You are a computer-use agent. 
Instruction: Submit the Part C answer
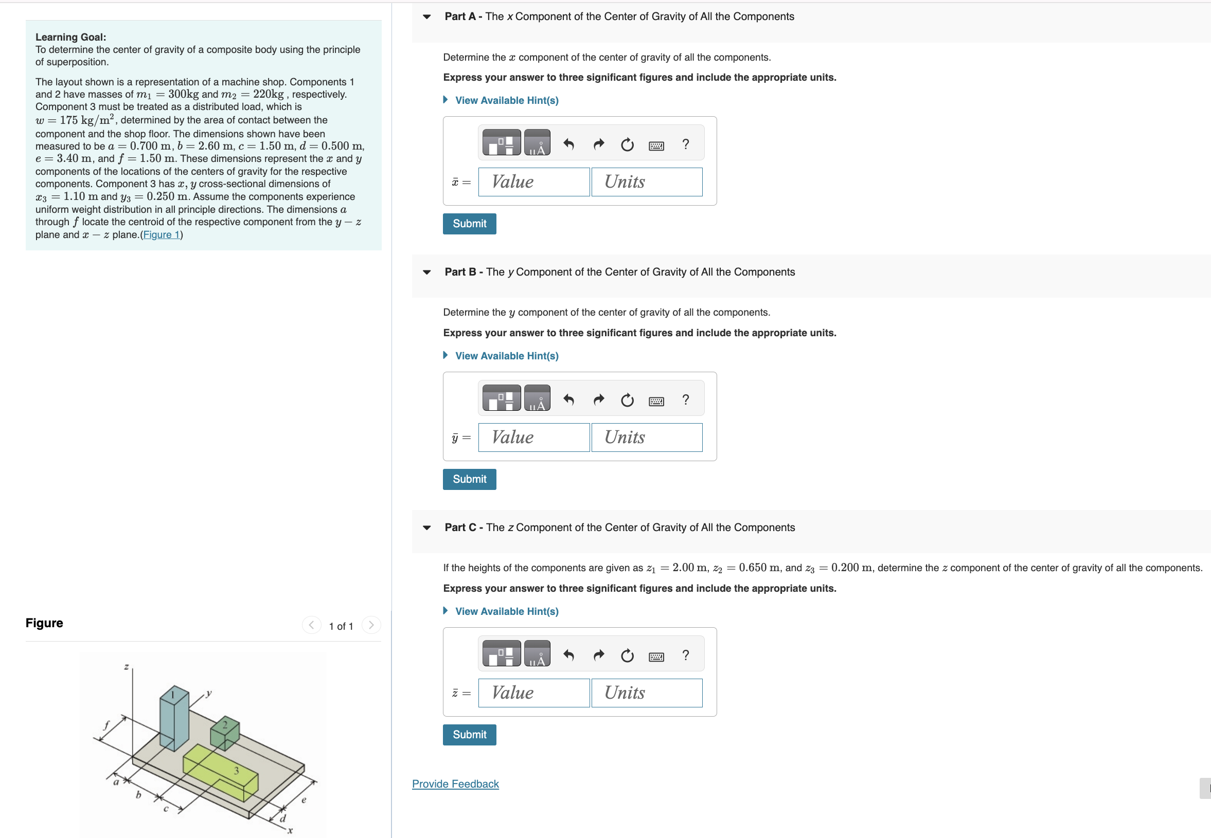[x=469, y=735]
